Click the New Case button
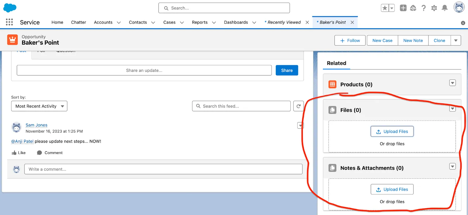 (382, 41)
